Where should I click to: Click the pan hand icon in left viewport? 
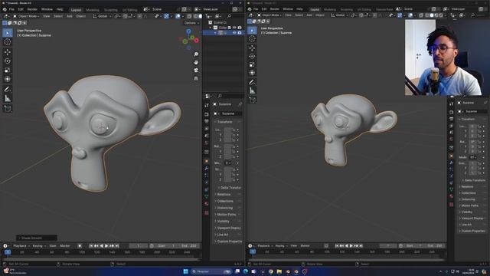[x=196, y=62]
